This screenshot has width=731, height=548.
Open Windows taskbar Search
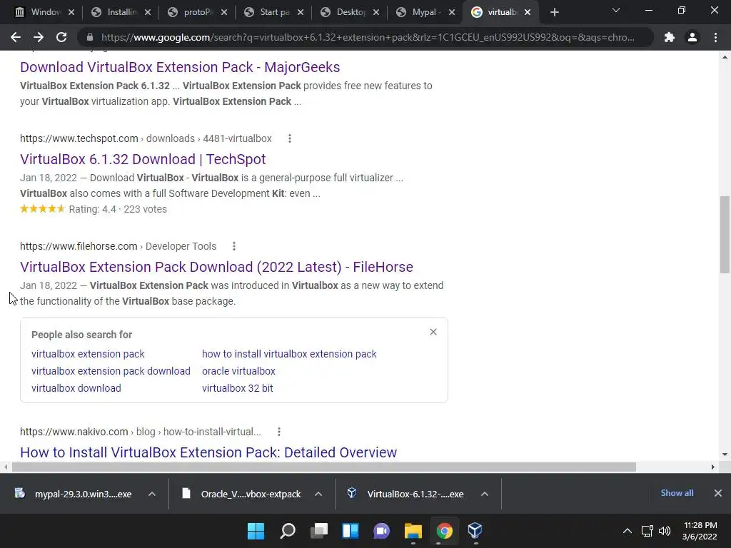click(x=287, y=531)
